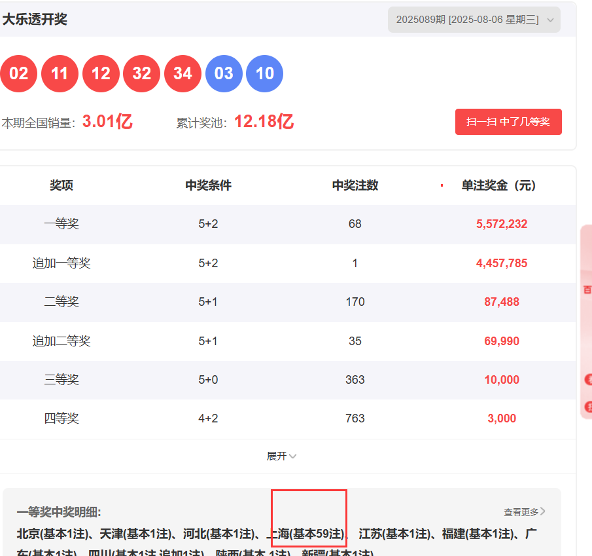Click the red ball number 12
Image resolution: width=592 pixels, height=556 pixels.
pos(101,73)
